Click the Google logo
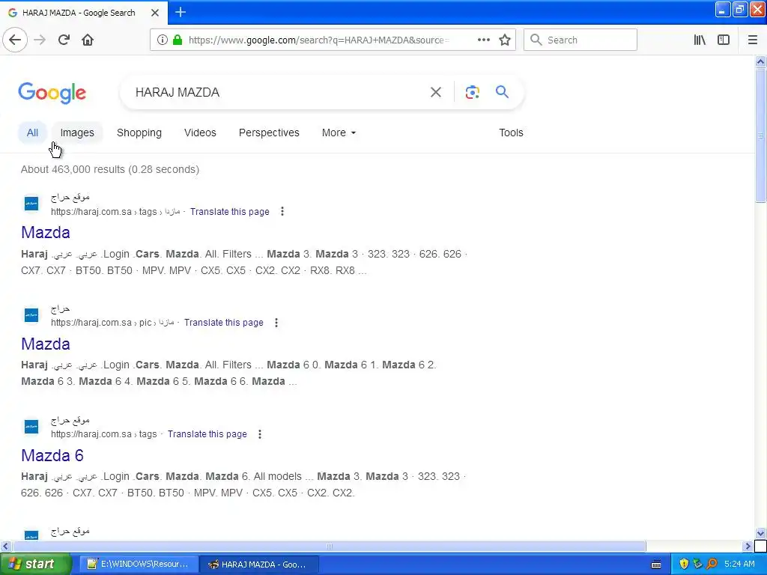Screen dimensions: 767x575 click(52, 93)
